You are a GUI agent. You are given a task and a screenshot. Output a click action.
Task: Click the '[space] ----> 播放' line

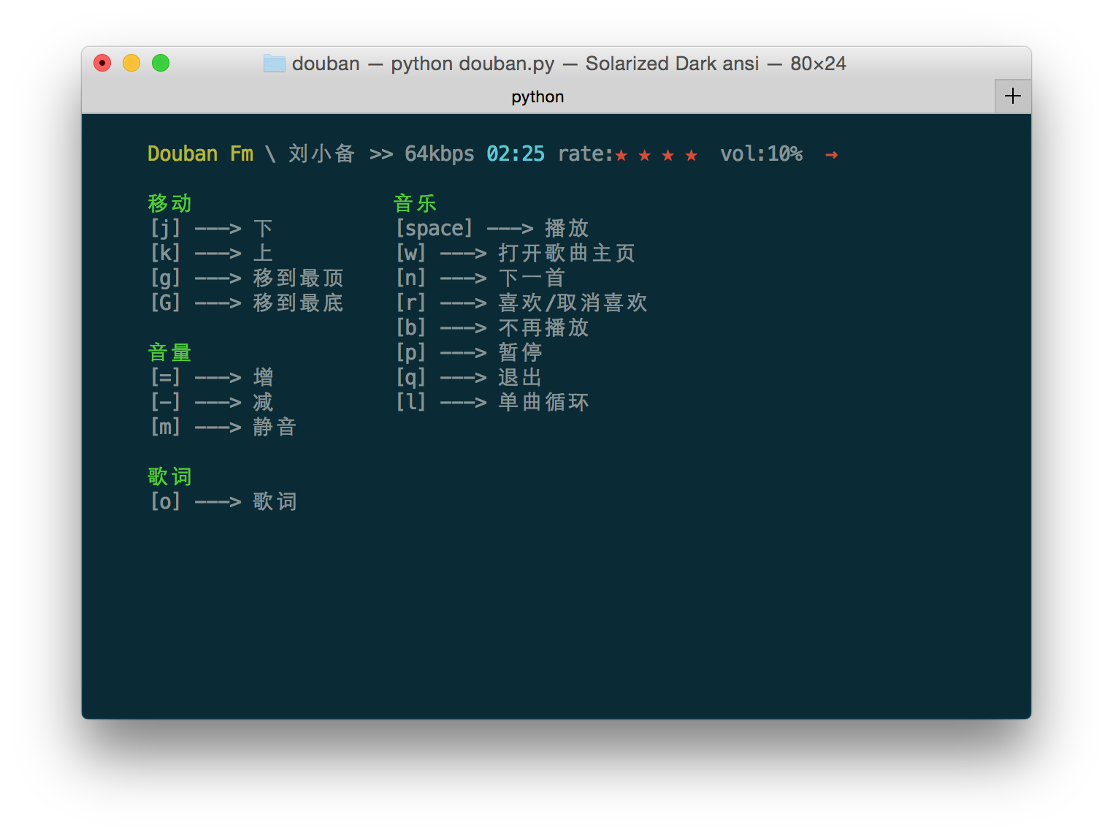(x=492, y=228)
